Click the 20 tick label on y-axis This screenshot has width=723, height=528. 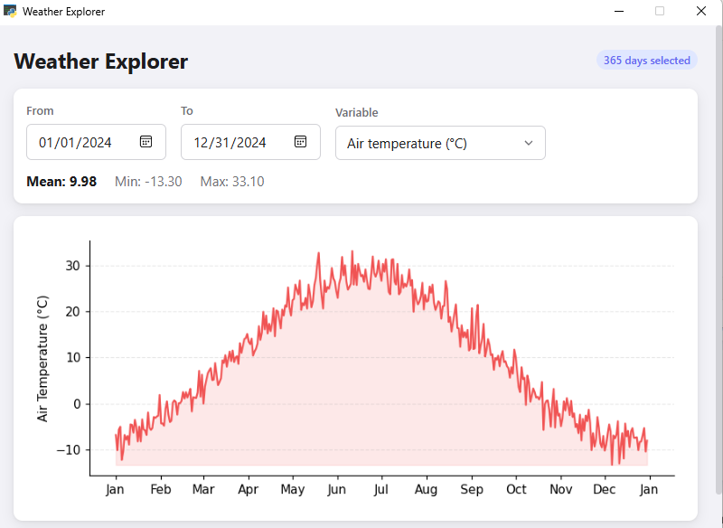click(73, 312)
